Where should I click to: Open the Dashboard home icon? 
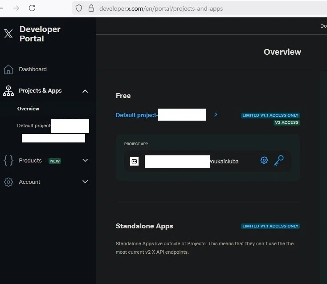click(8, 69)
